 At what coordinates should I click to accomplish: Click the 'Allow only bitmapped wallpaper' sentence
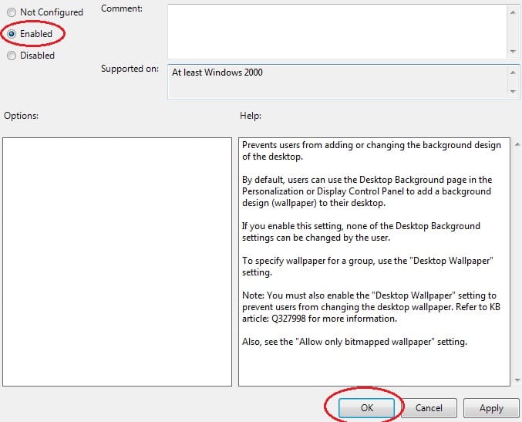pos(355,342)
